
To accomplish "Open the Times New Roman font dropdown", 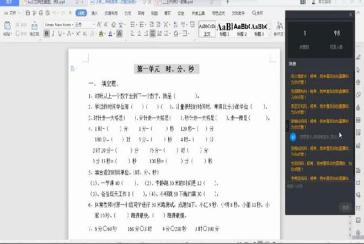I will 72,24.
